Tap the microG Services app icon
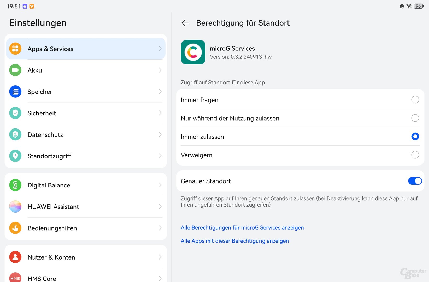This screenshot has width=429, height=282. (193, 52)
